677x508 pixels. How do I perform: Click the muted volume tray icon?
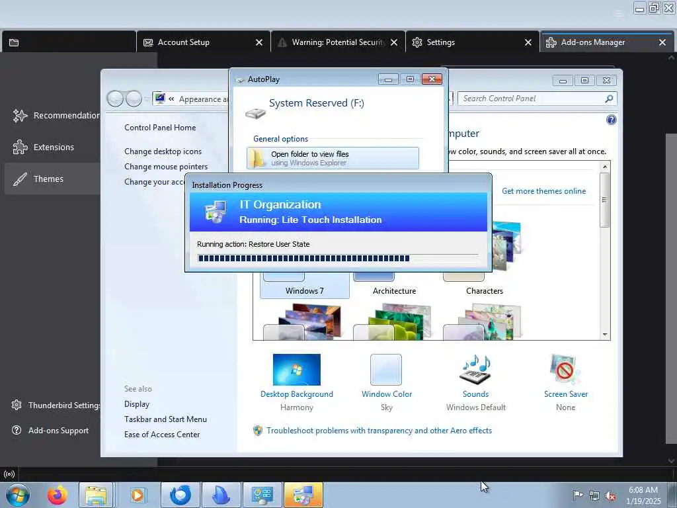click(x=610, y=495)
